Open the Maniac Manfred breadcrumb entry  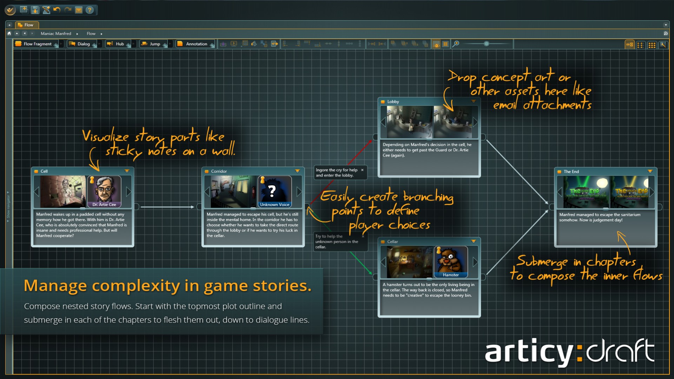[x=56, y=33]
